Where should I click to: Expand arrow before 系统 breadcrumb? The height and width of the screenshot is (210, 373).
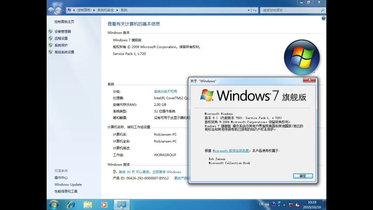click(117, 10)
